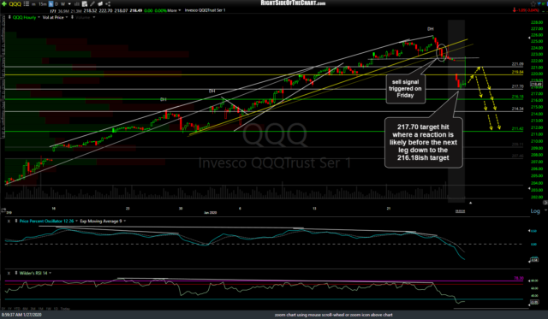Click the RSI pane reorder handle

tap(15, 273)
